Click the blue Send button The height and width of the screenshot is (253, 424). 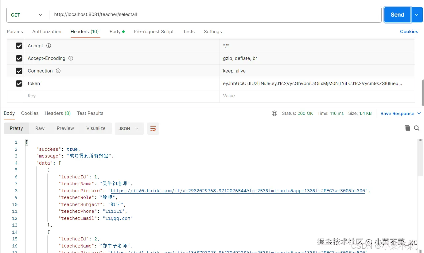(x=397, y=15)
